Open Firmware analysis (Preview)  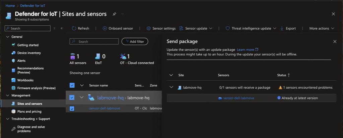(37, 88)
